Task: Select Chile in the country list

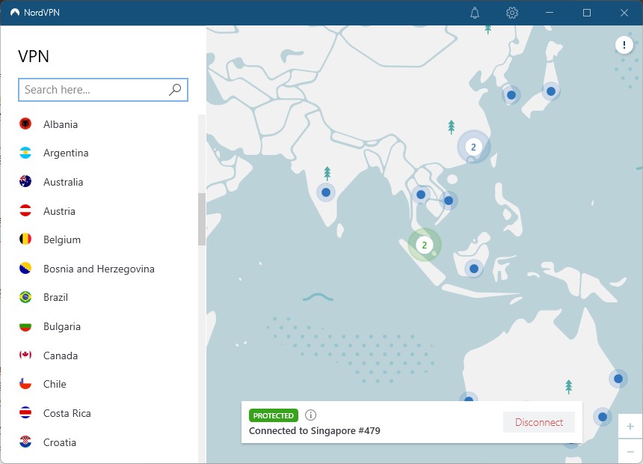Action: (55, 385)
